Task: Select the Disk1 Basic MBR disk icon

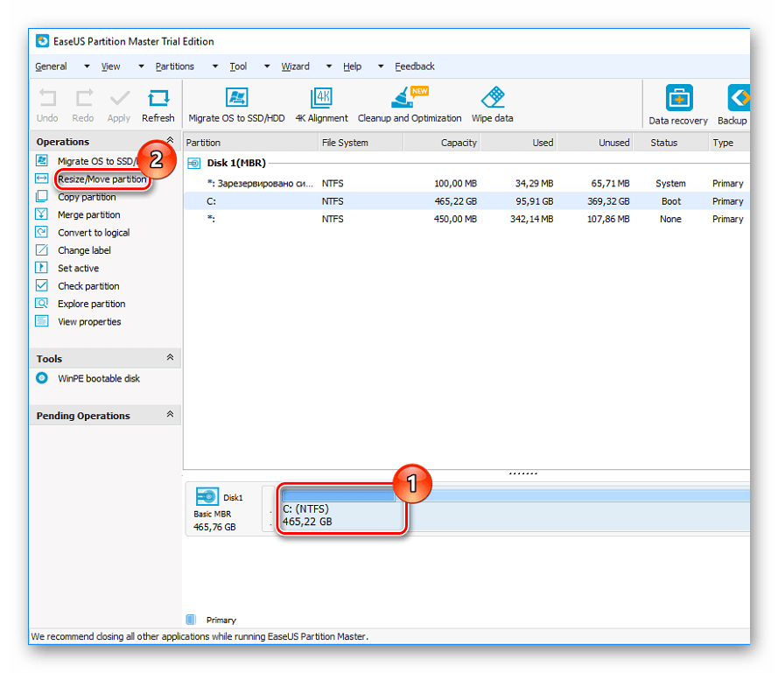Action: click(x=207, y=497)
